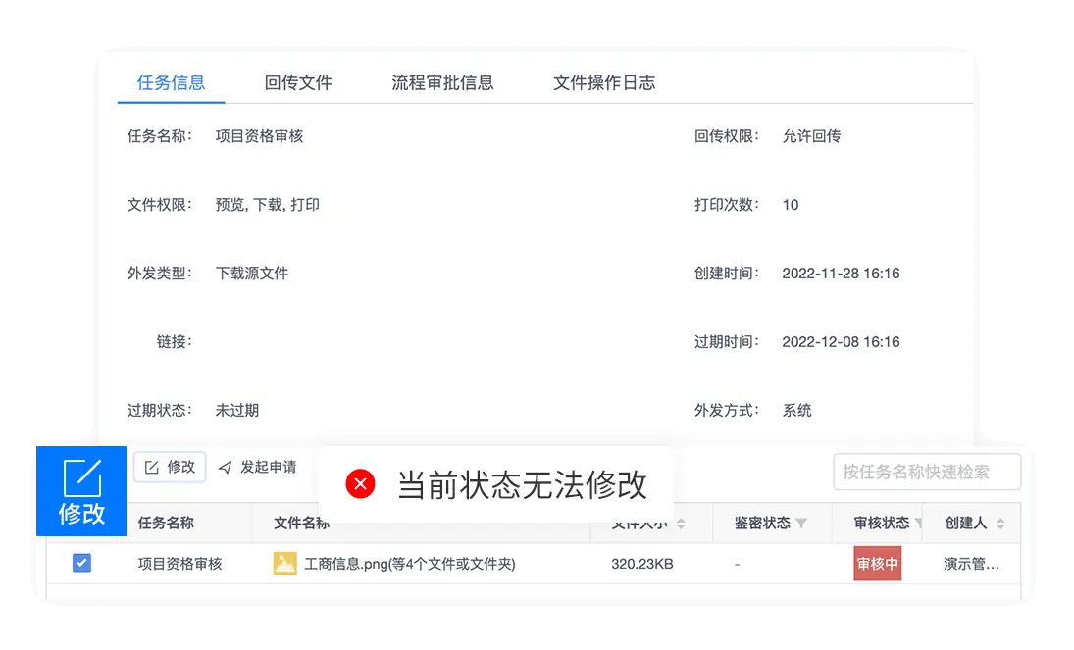Open the 鉴密状态 filter dropdown
The image size is (1074, 650).
[801, 524]
